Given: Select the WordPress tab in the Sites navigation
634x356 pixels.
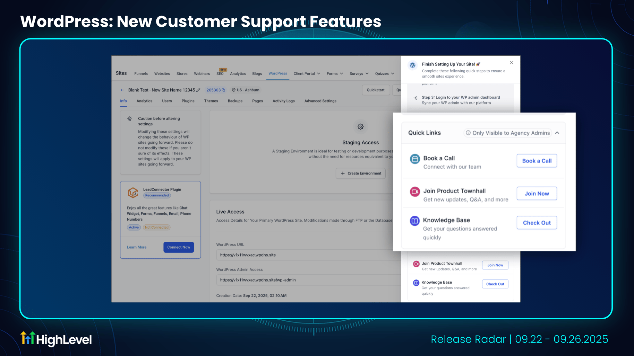Looking at the screenshot, I should (x=278, y=73).
